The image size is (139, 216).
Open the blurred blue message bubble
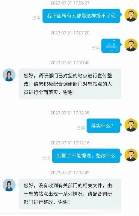(112, 46)
